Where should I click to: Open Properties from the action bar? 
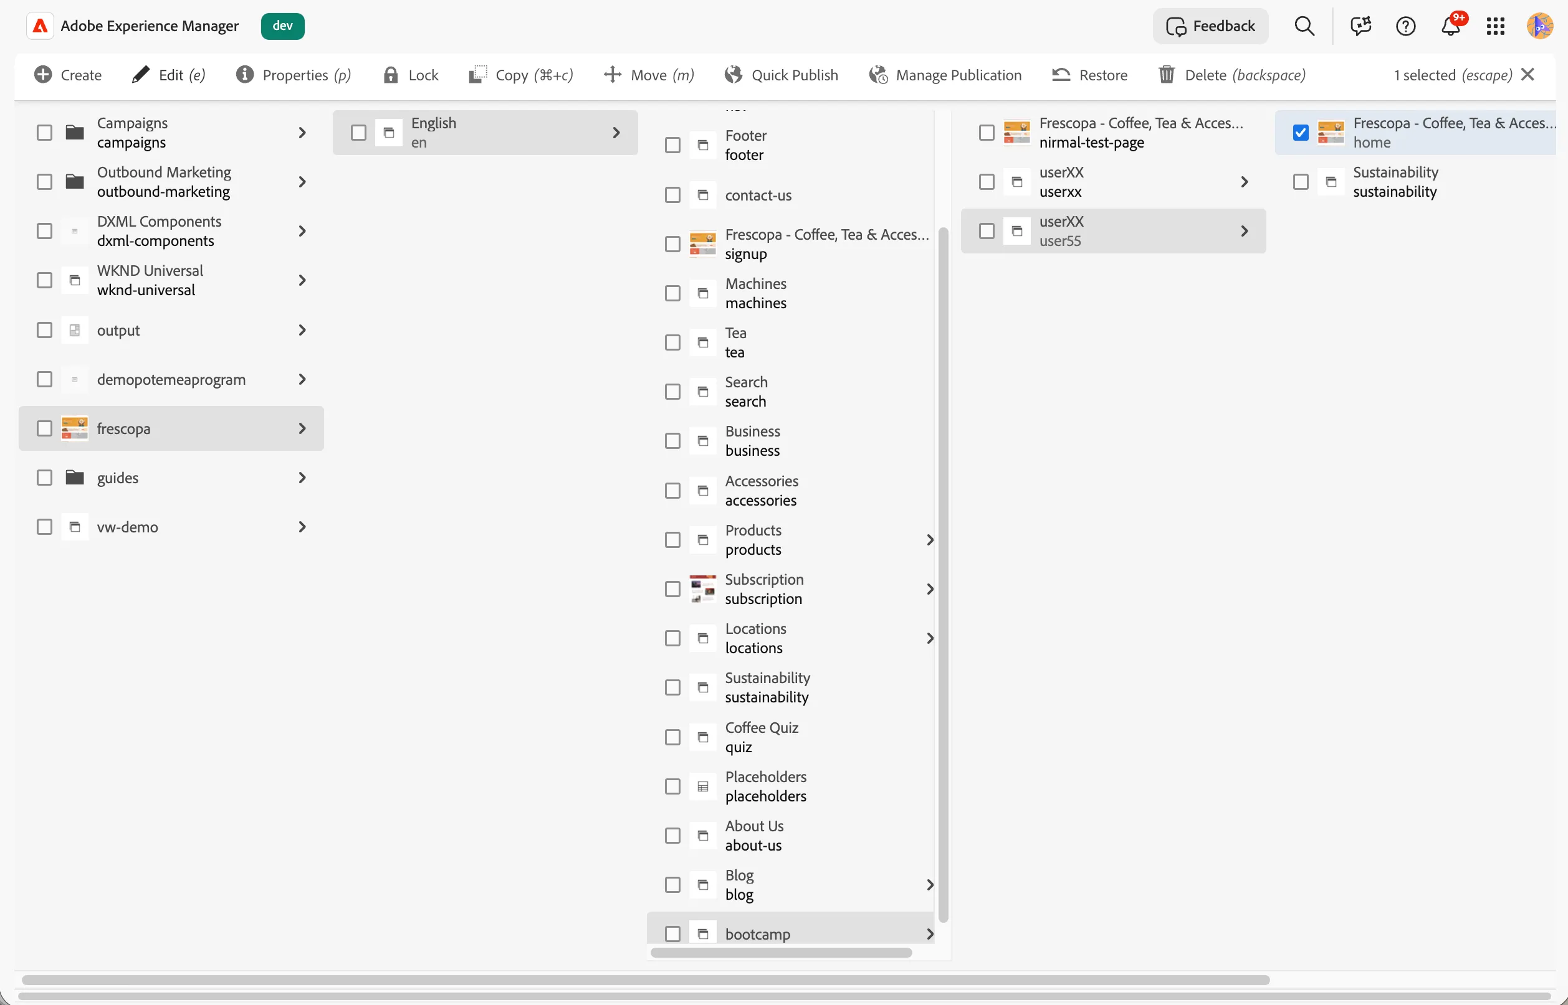pyautogui.click(x=294, y=75)
